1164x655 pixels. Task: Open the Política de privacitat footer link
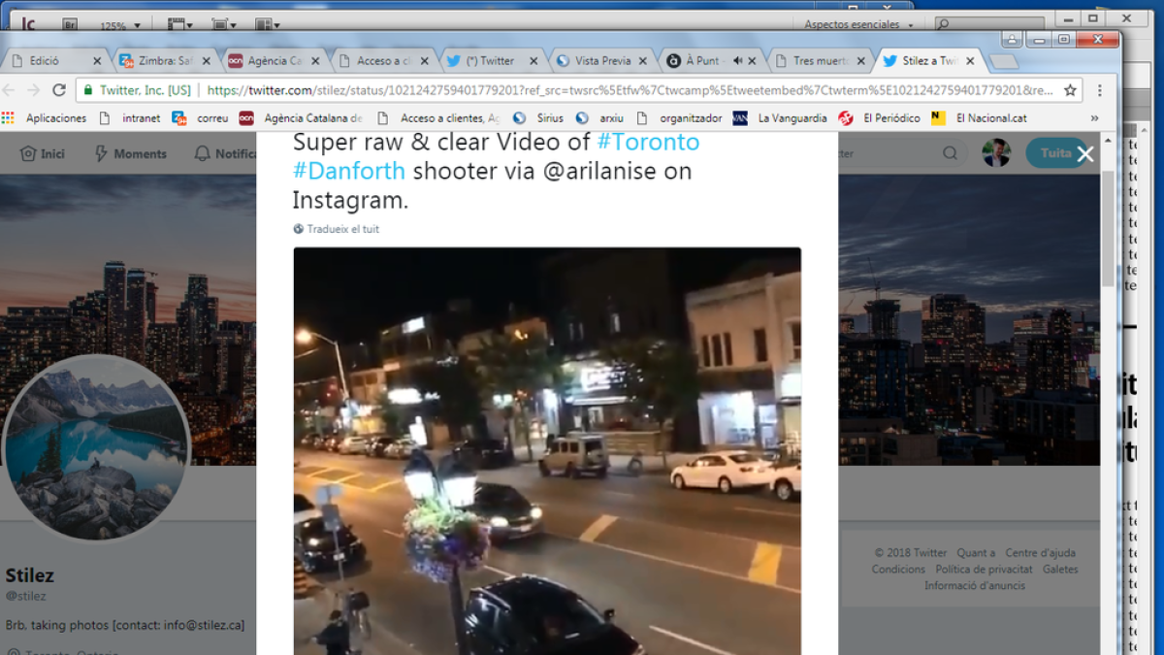985,570
